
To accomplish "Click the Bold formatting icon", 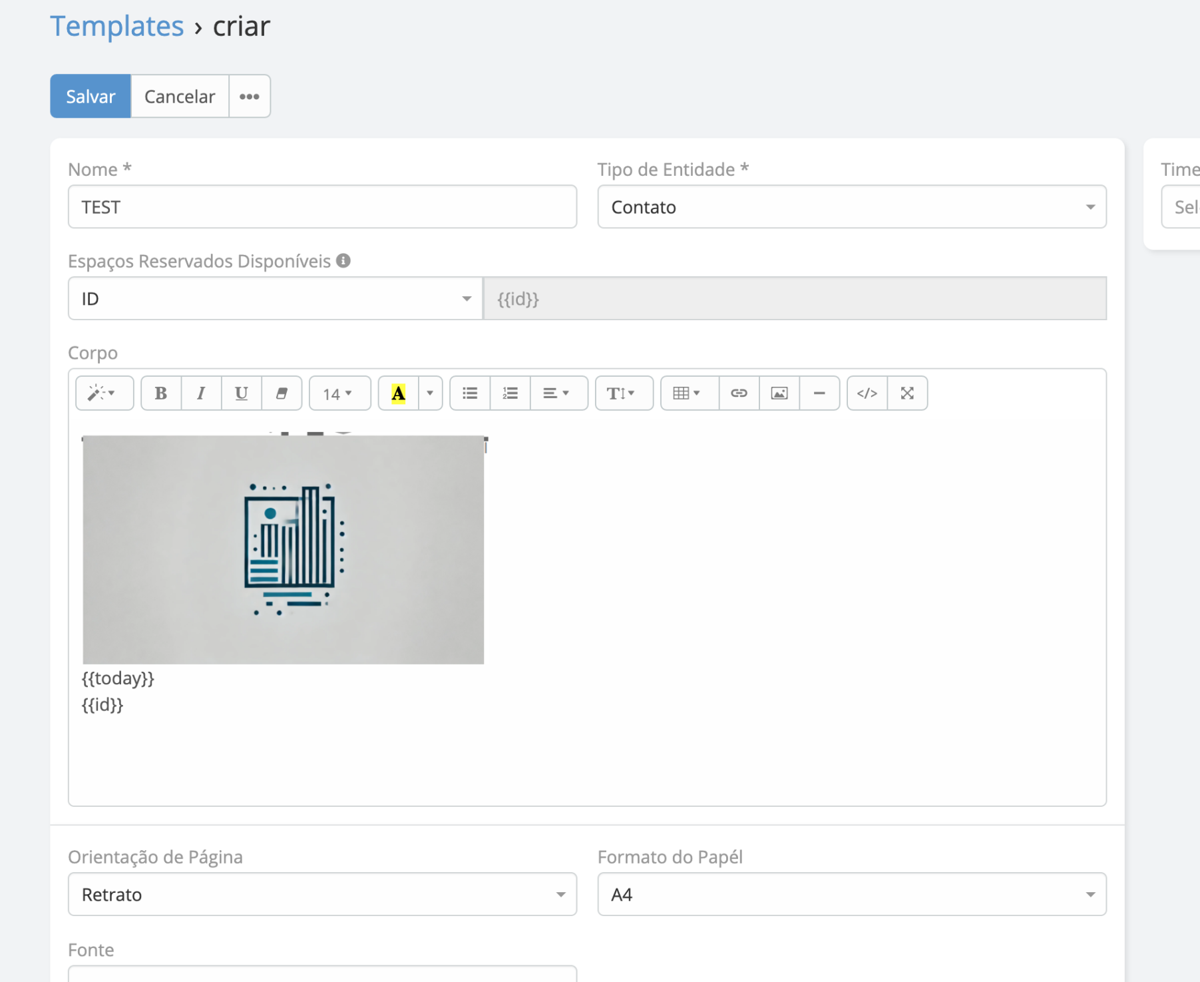I will pos(160,393).
